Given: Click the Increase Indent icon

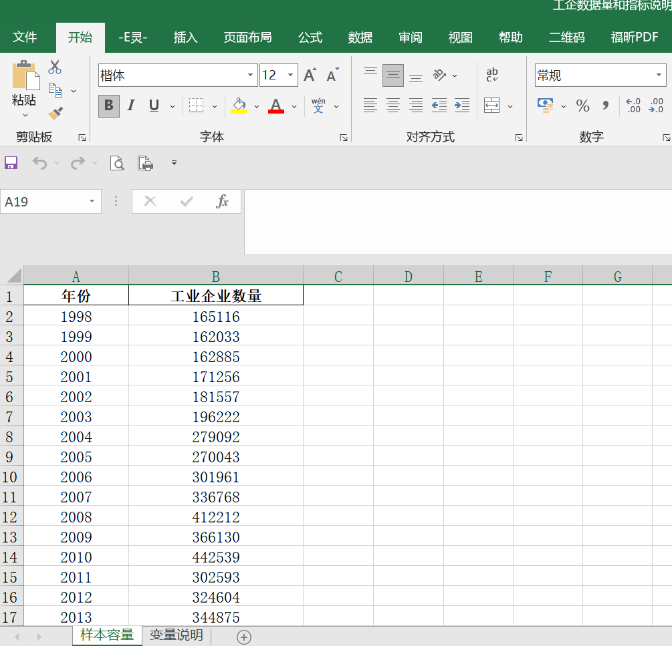Looking at the screenshot, I should [462, 106].
